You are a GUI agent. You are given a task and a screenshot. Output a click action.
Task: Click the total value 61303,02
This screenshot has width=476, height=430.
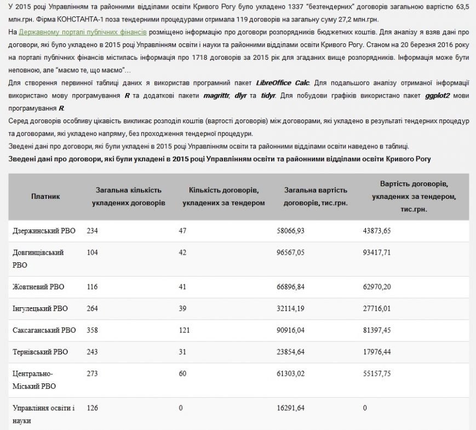(x=290, y=374)
